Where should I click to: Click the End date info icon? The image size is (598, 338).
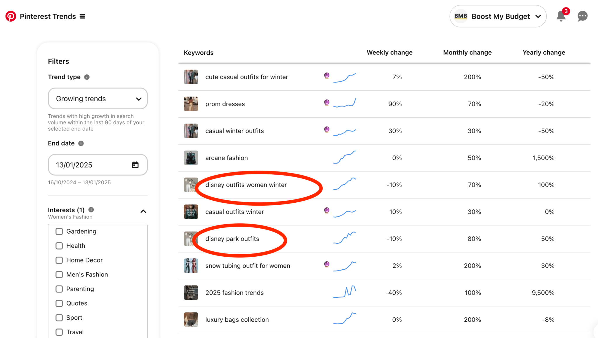tap(81, 143)
